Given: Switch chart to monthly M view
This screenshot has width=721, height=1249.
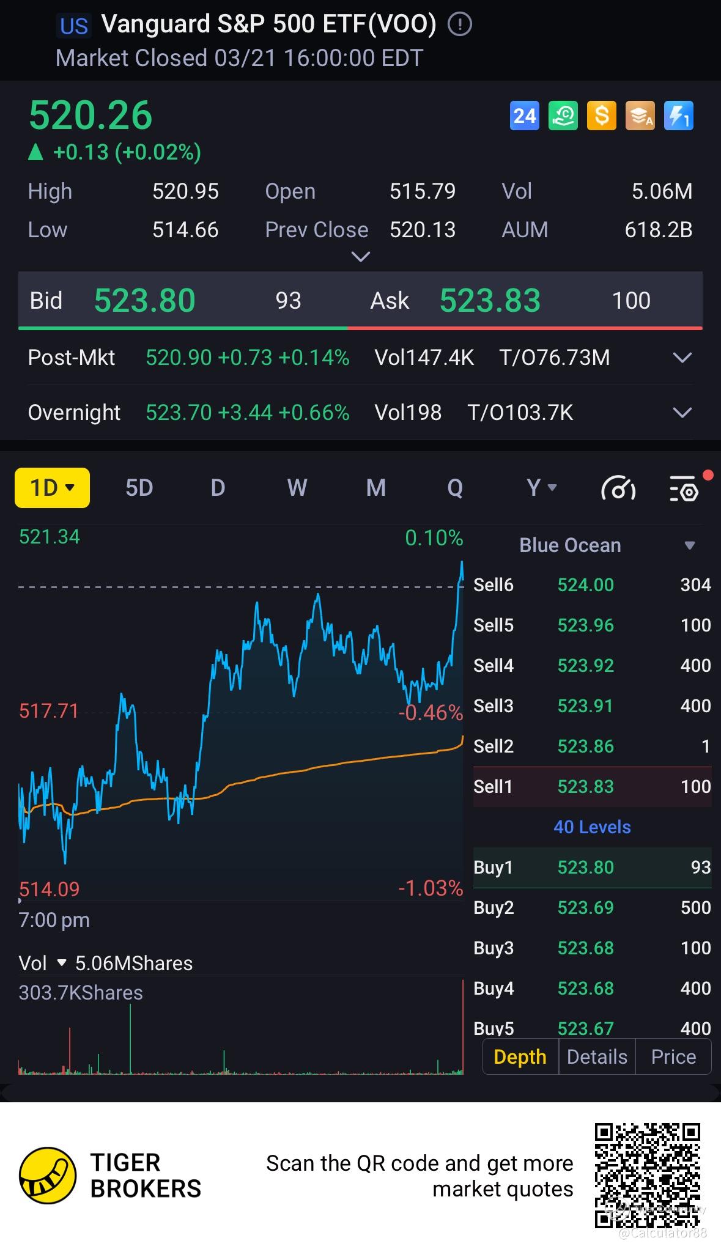Looking at the screenshot, I should (x=375, y=488).
